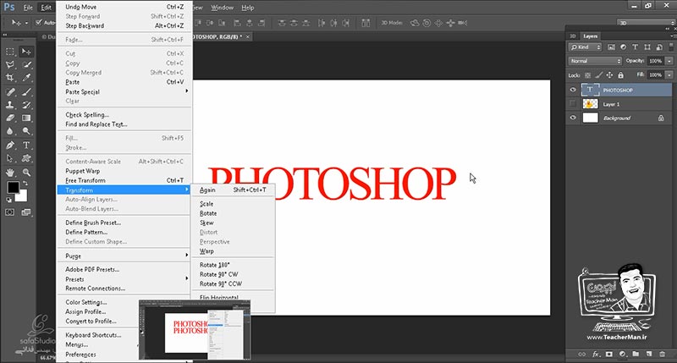Screen dimensions: 677x363
Task: Toggle lock transparent pixels
Action: pyautogui.click(x=587, y=75)
